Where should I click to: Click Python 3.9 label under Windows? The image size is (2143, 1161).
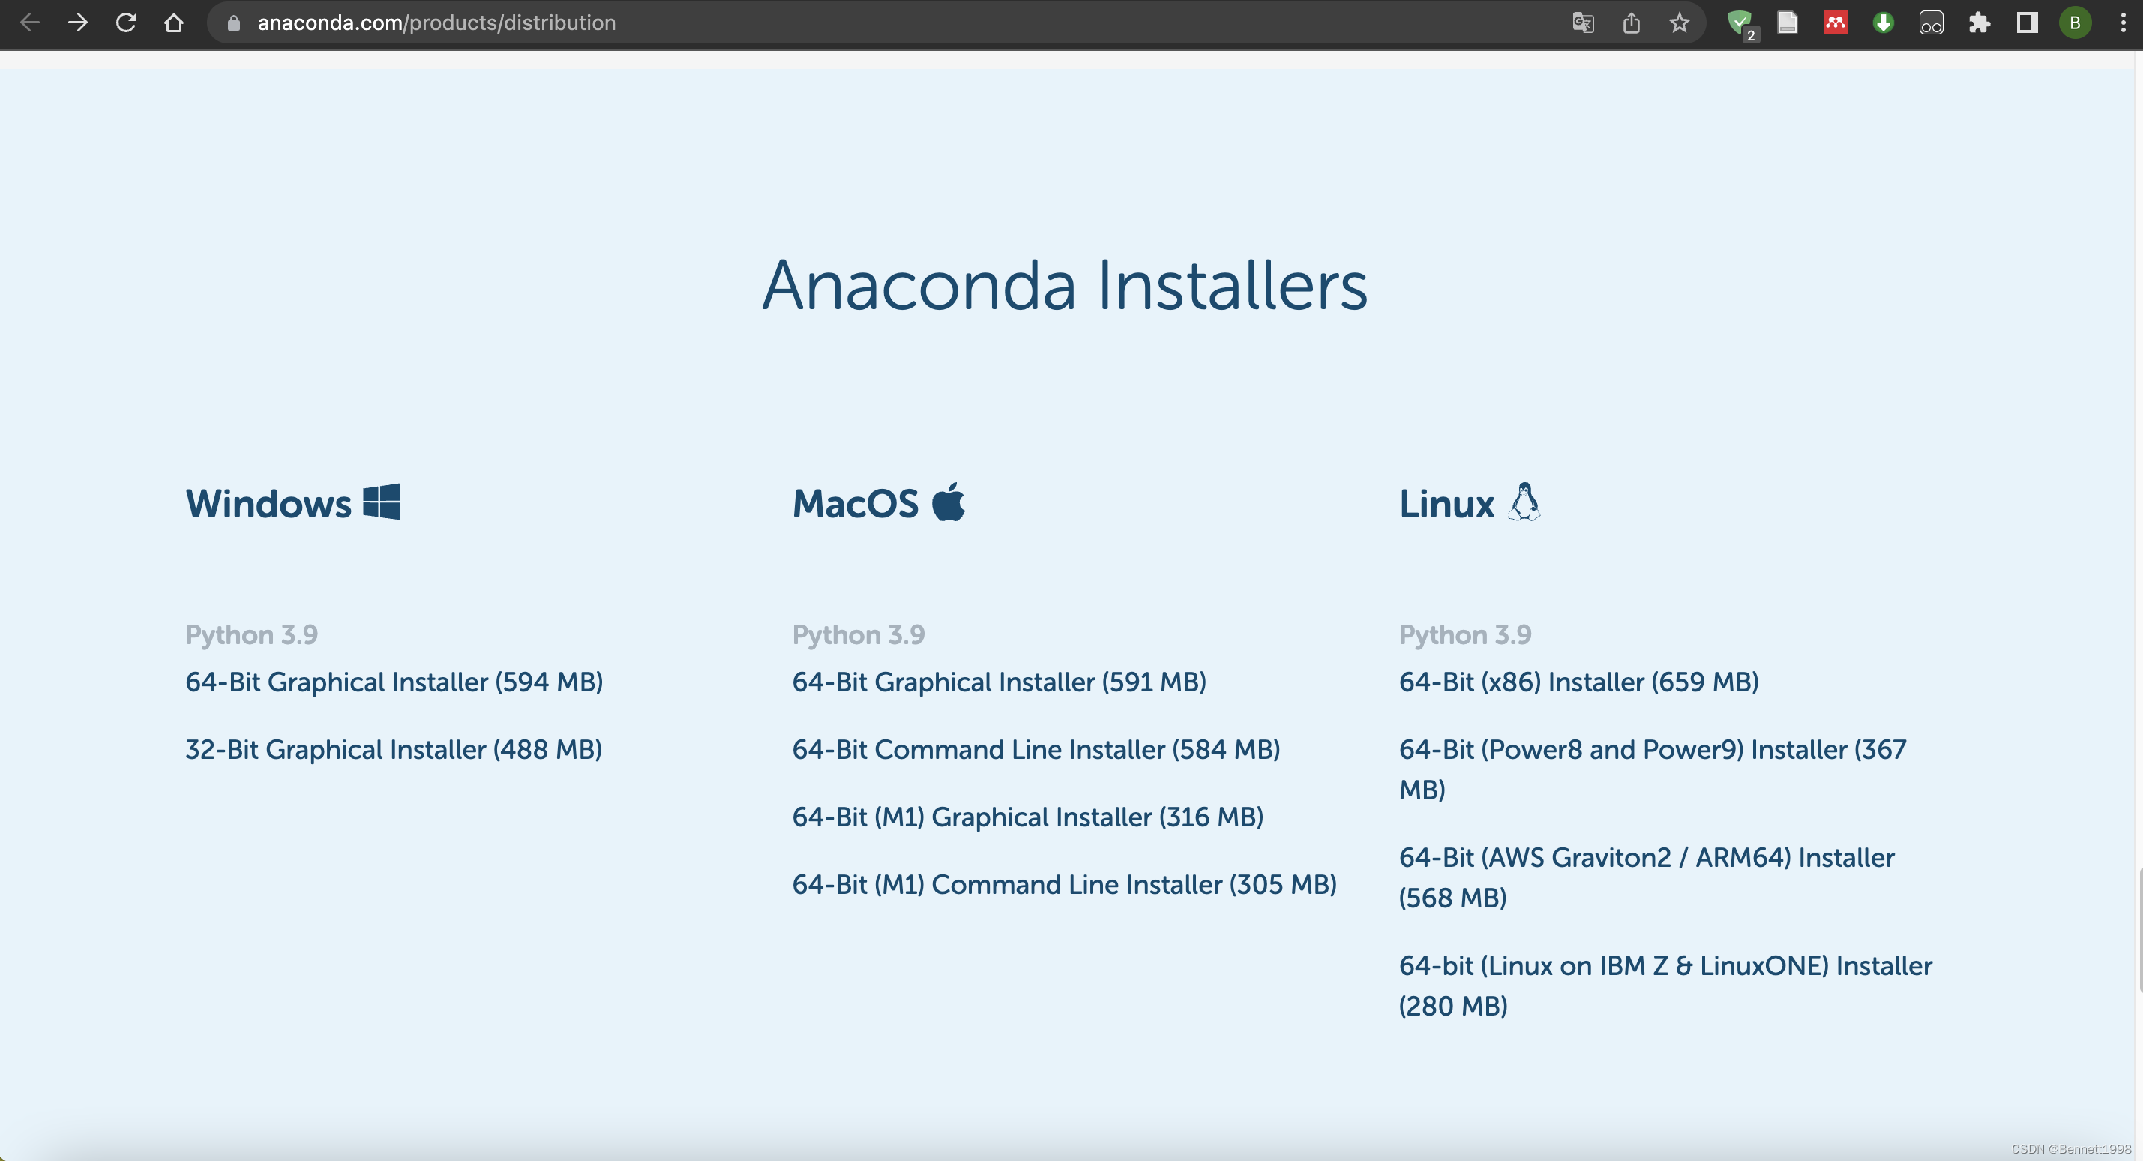click(x=251, y=635)
